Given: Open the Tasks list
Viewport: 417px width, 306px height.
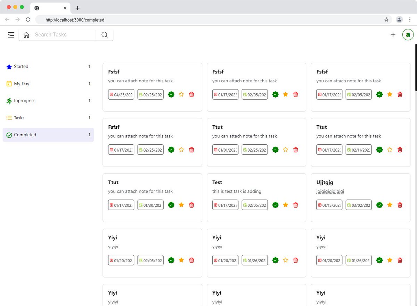Looking at the screenshot, I should 48,118.
